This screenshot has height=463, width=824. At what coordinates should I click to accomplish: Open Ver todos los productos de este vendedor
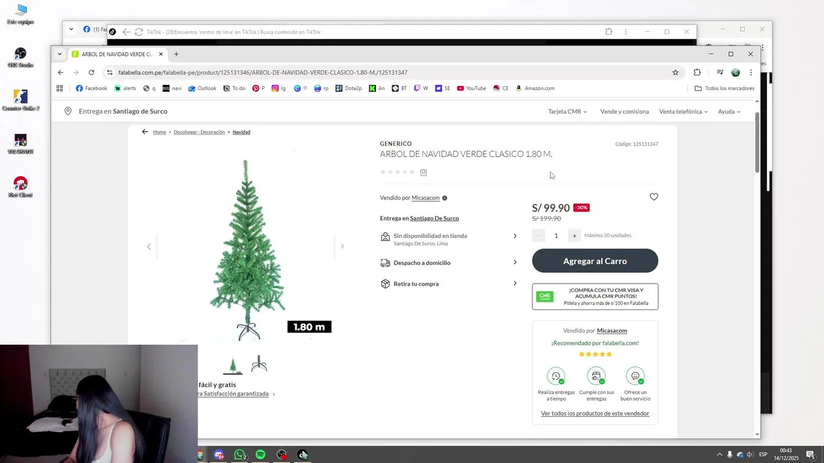tap(595, 413)
